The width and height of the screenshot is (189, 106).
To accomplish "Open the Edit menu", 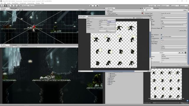I will tap(5, 3).
